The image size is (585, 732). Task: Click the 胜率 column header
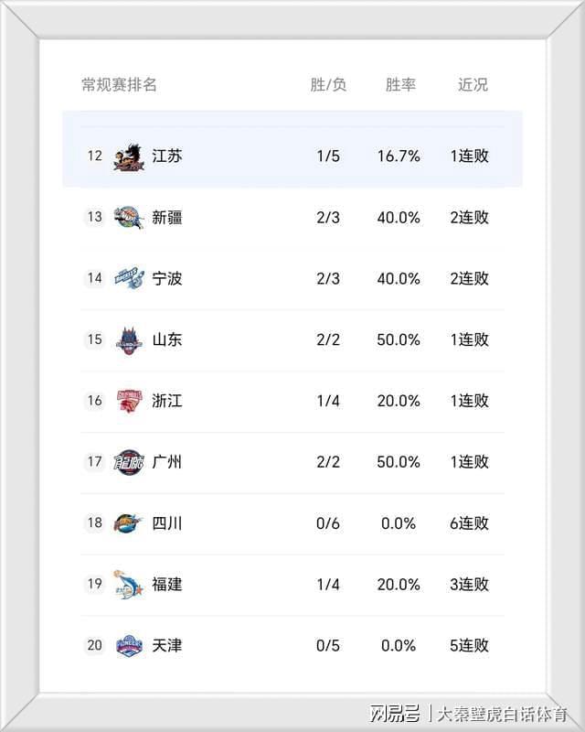point(400,85)
